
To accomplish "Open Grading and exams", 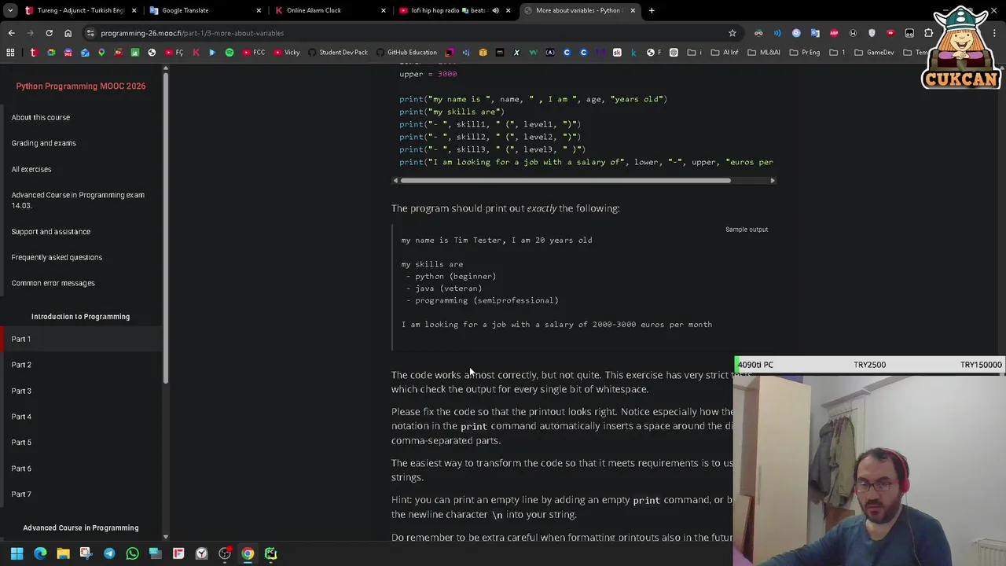I will click(44, 143).
